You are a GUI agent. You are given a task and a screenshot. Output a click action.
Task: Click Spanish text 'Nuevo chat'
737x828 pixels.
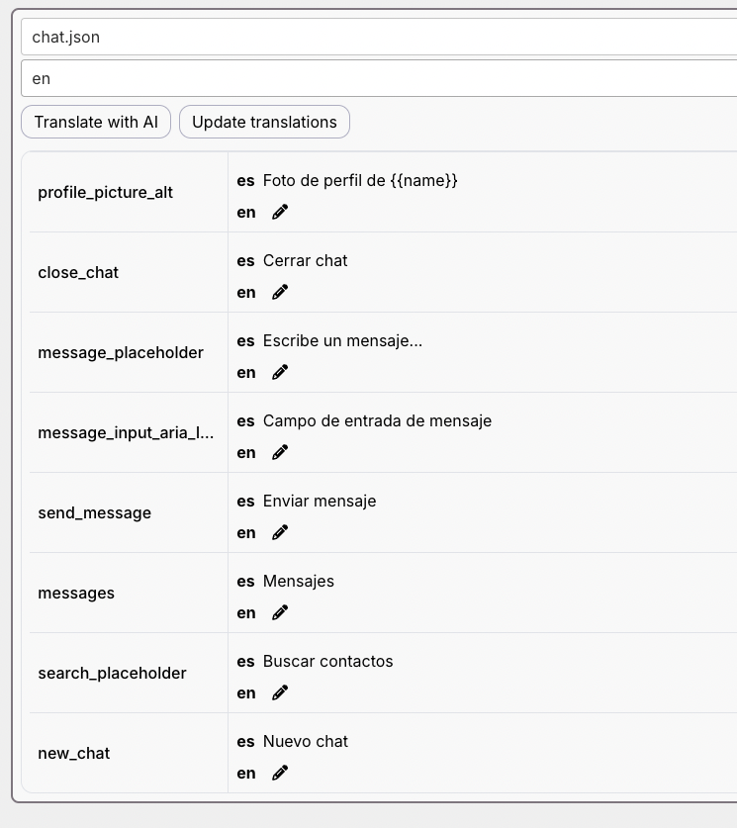306,742
